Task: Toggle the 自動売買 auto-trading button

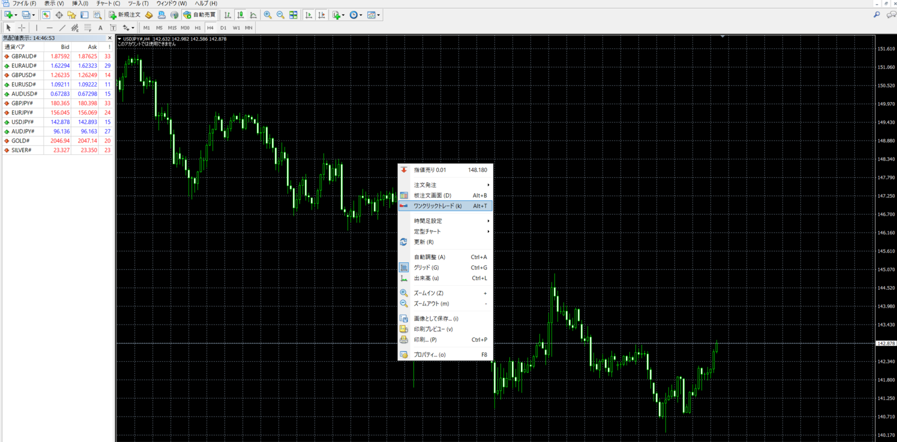Action: (200, 15)
